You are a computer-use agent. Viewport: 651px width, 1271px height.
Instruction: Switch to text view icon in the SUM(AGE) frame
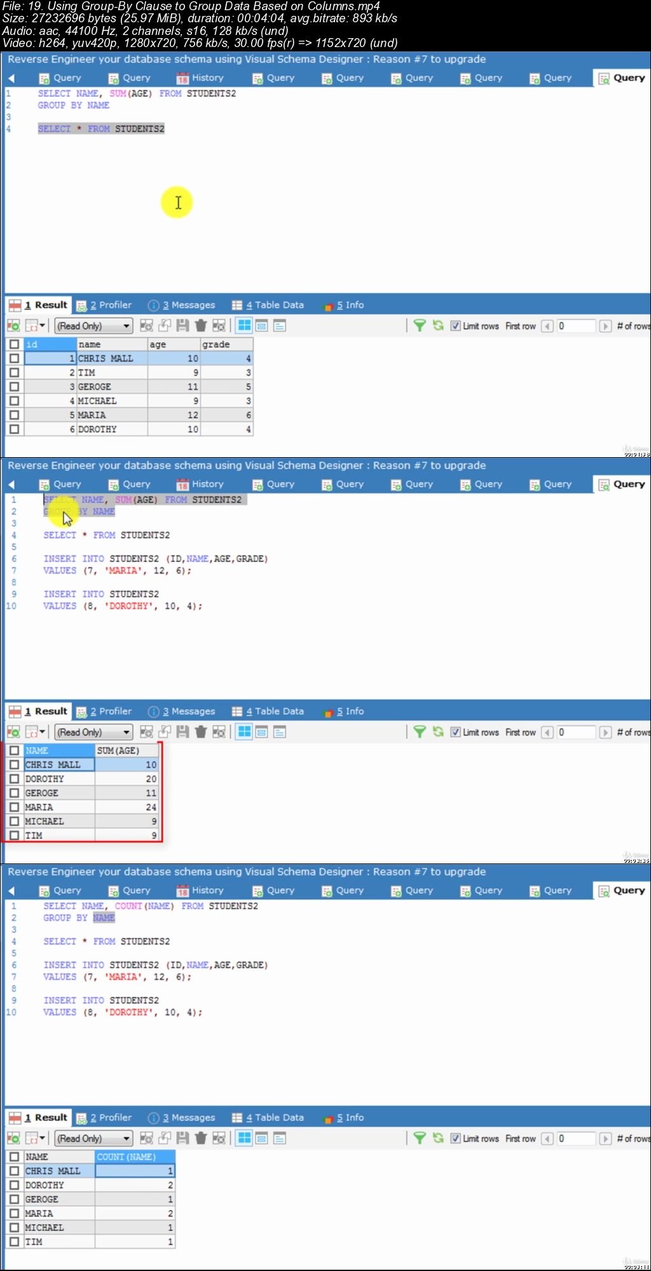coord(280,732)
